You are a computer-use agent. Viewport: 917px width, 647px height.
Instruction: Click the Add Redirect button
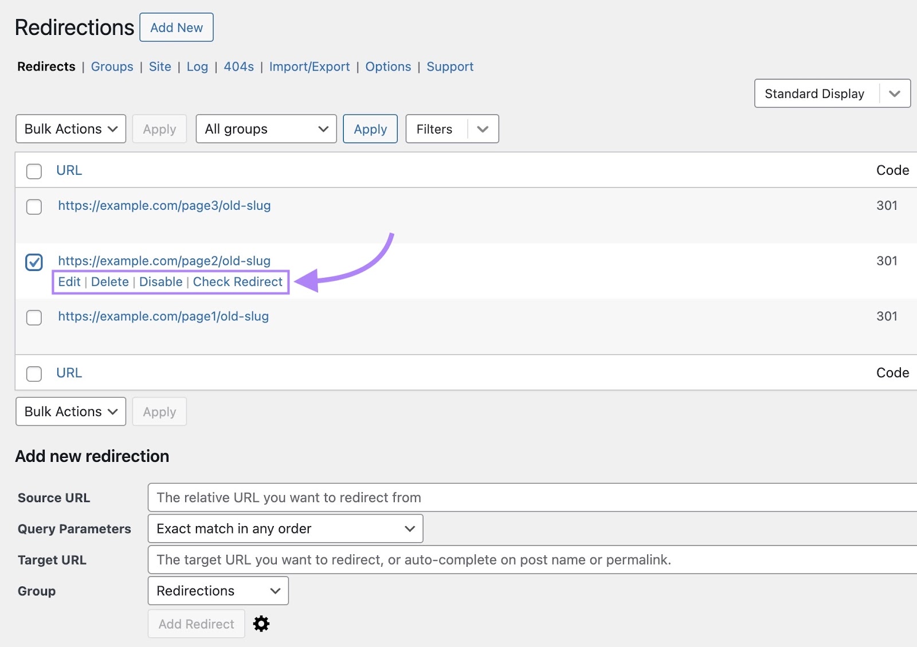click(x=196, y=624)
